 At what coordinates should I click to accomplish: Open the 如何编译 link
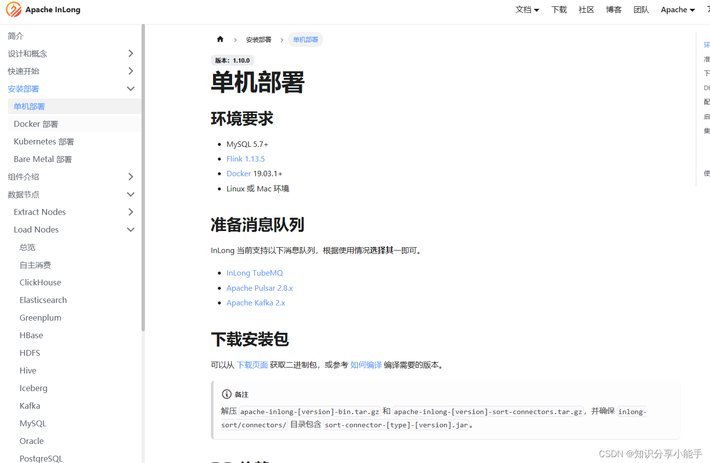[x=366, y=365]
